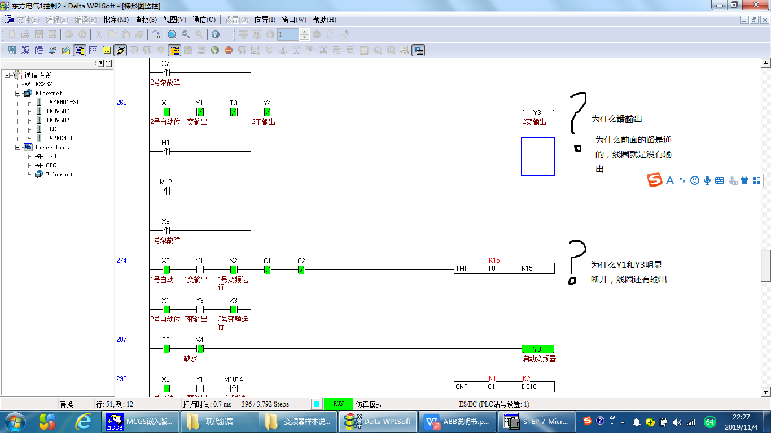This screenshot has height=433, width=771.
Task: Click the blue help question mark icon
Action: [215, 34]
